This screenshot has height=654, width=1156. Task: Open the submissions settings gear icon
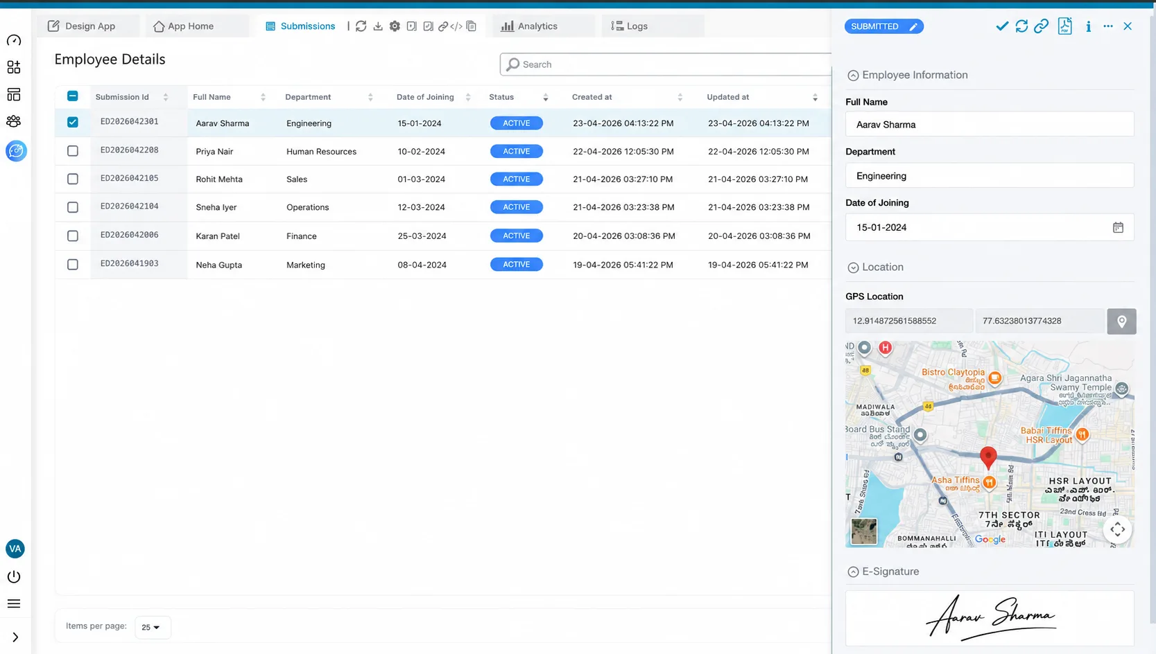395,26
